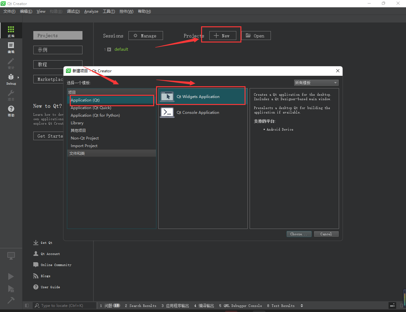Select 其他项目 category
406x312 pixels.
[x=112, y=131]
